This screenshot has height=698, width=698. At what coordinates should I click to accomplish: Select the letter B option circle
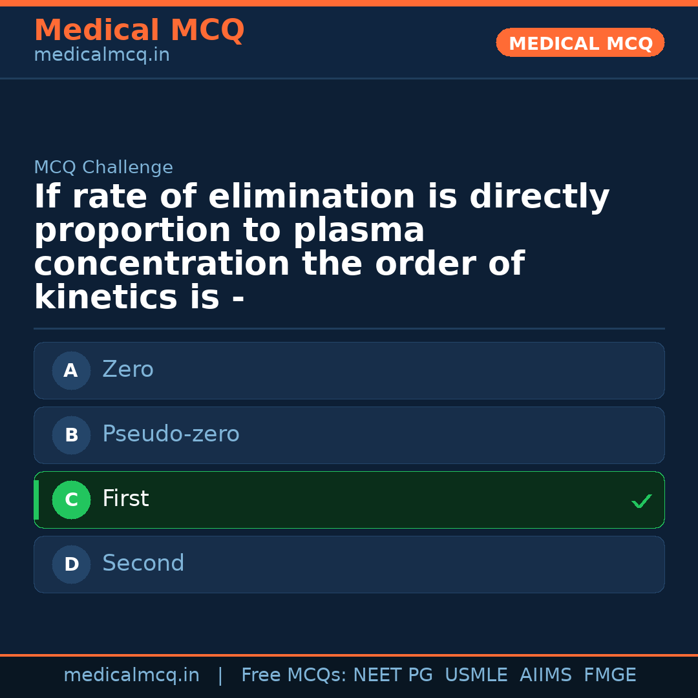point(71,435)
